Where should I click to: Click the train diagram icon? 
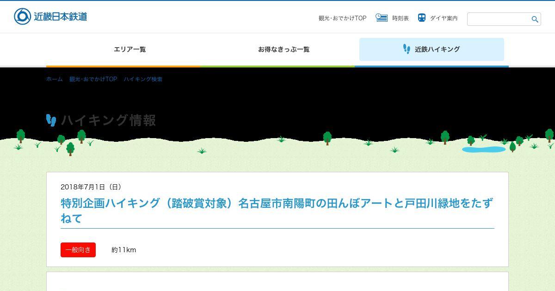421,18
